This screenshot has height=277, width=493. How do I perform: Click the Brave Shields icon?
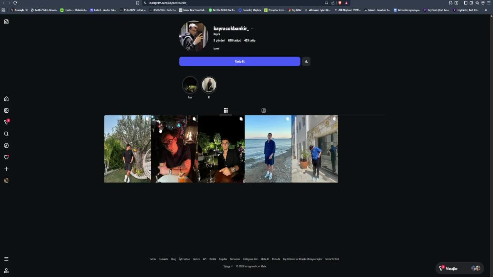pos(340,3)
